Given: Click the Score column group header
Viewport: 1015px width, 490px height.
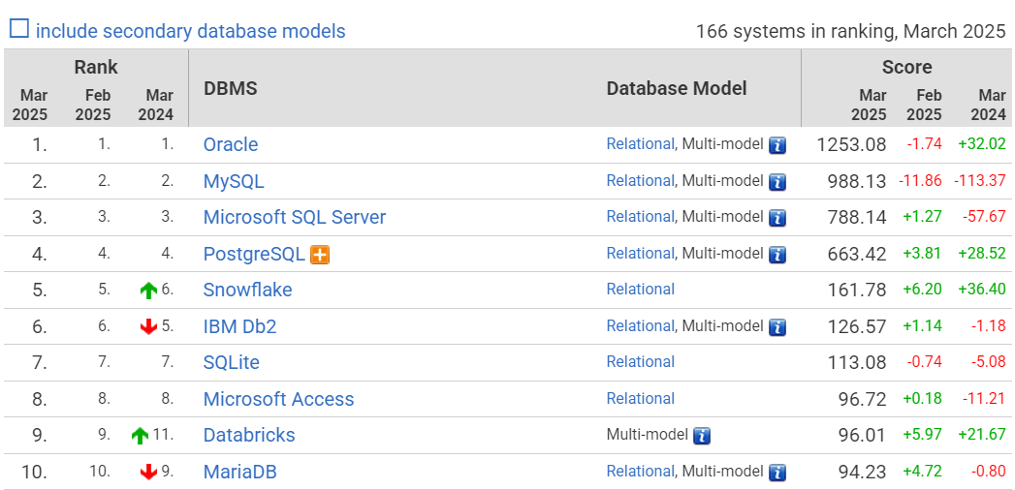Looking at the screenshot, I should click(906, 67).
